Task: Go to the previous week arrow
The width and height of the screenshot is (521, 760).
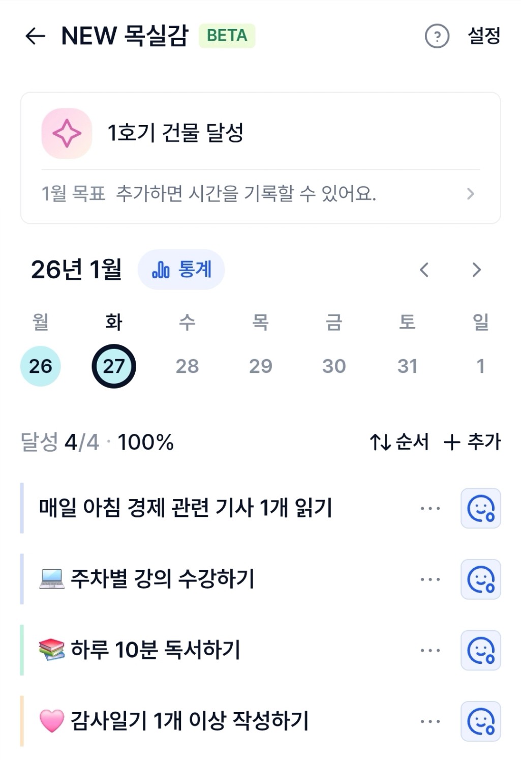Action: [424, 270]
